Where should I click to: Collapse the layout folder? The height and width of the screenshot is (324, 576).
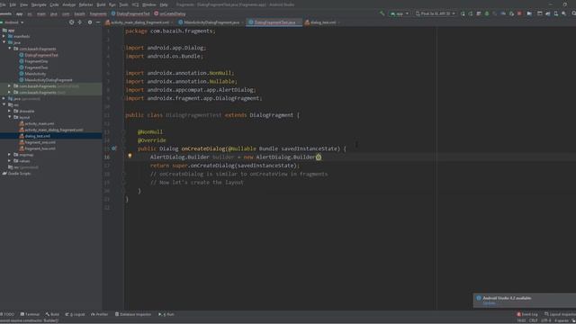10,117
